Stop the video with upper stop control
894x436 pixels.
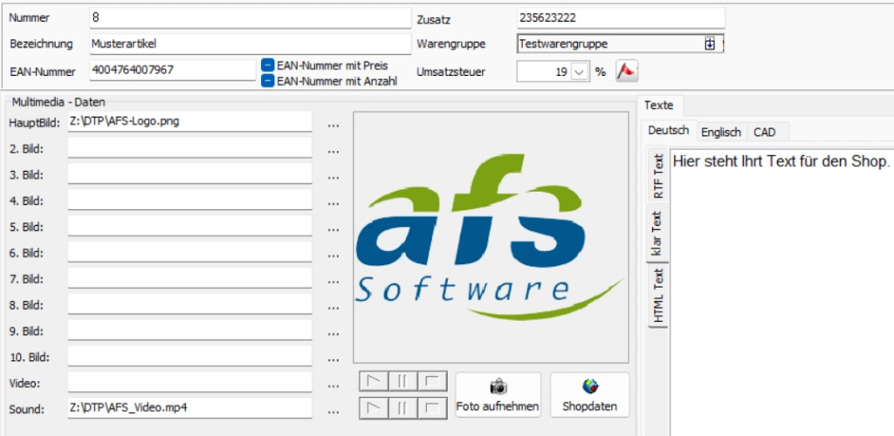click(x=432, y=381)
